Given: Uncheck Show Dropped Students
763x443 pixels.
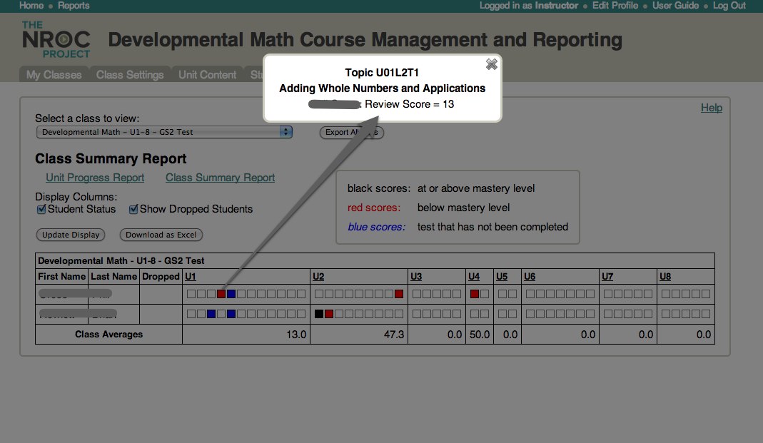Looking at the screenshot, I should point(133,210).
